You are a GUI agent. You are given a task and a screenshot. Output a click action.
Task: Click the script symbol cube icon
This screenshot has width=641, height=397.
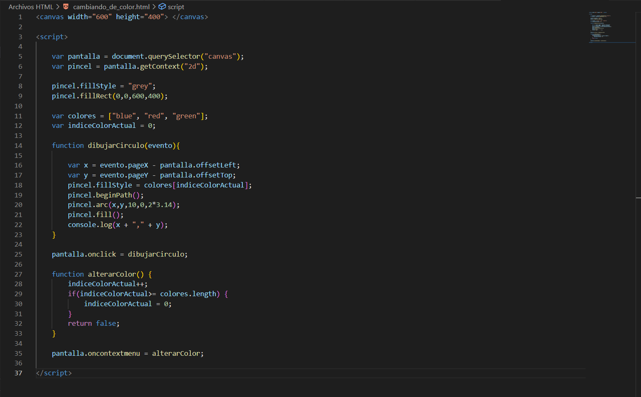click(162, 7)
